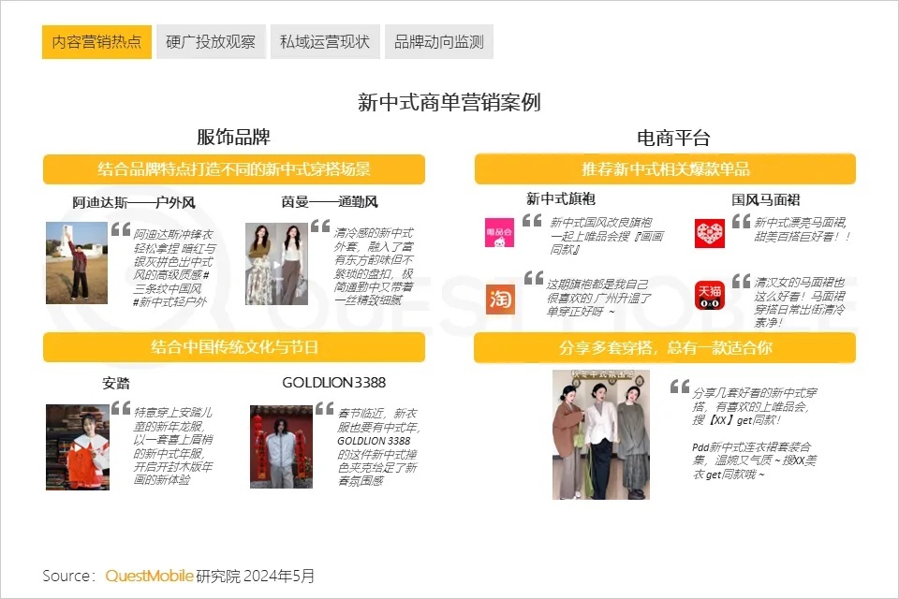The height and width of the screenshot is (599, 899).
Task: Click quote mark icon beside 清汉女的马面裙 text
Action: [x=742, y=281]
